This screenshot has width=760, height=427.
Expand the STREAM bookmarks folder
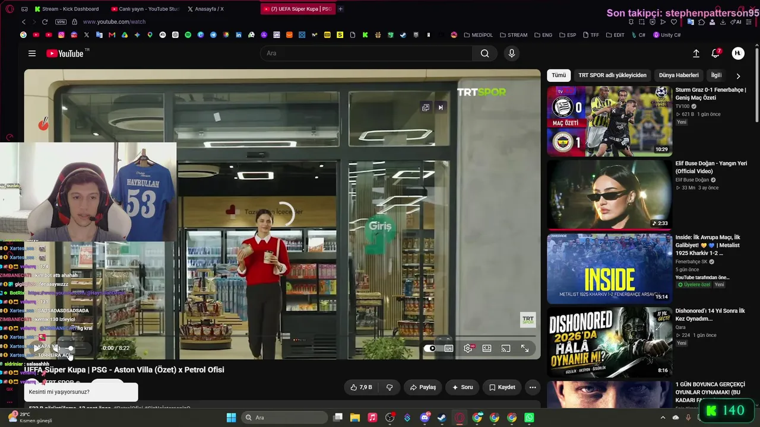pos(514,35)
